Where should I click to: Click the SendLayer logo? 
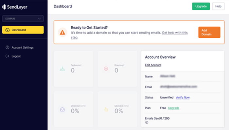15,7
